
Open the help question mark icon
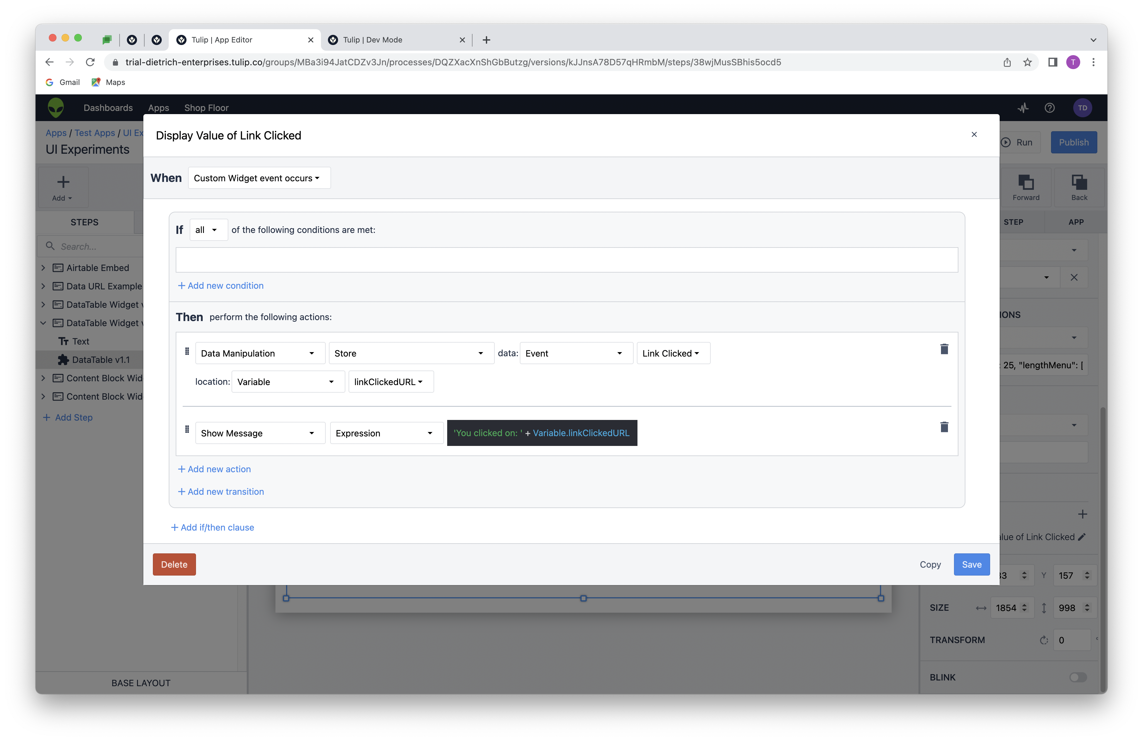click(x=1049, y=107)
